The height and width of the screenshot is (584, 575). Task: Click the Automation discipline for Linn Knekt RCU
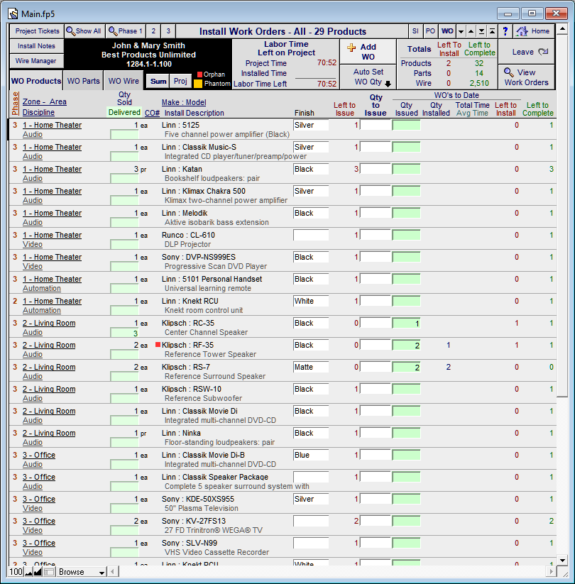pos(42,310)
